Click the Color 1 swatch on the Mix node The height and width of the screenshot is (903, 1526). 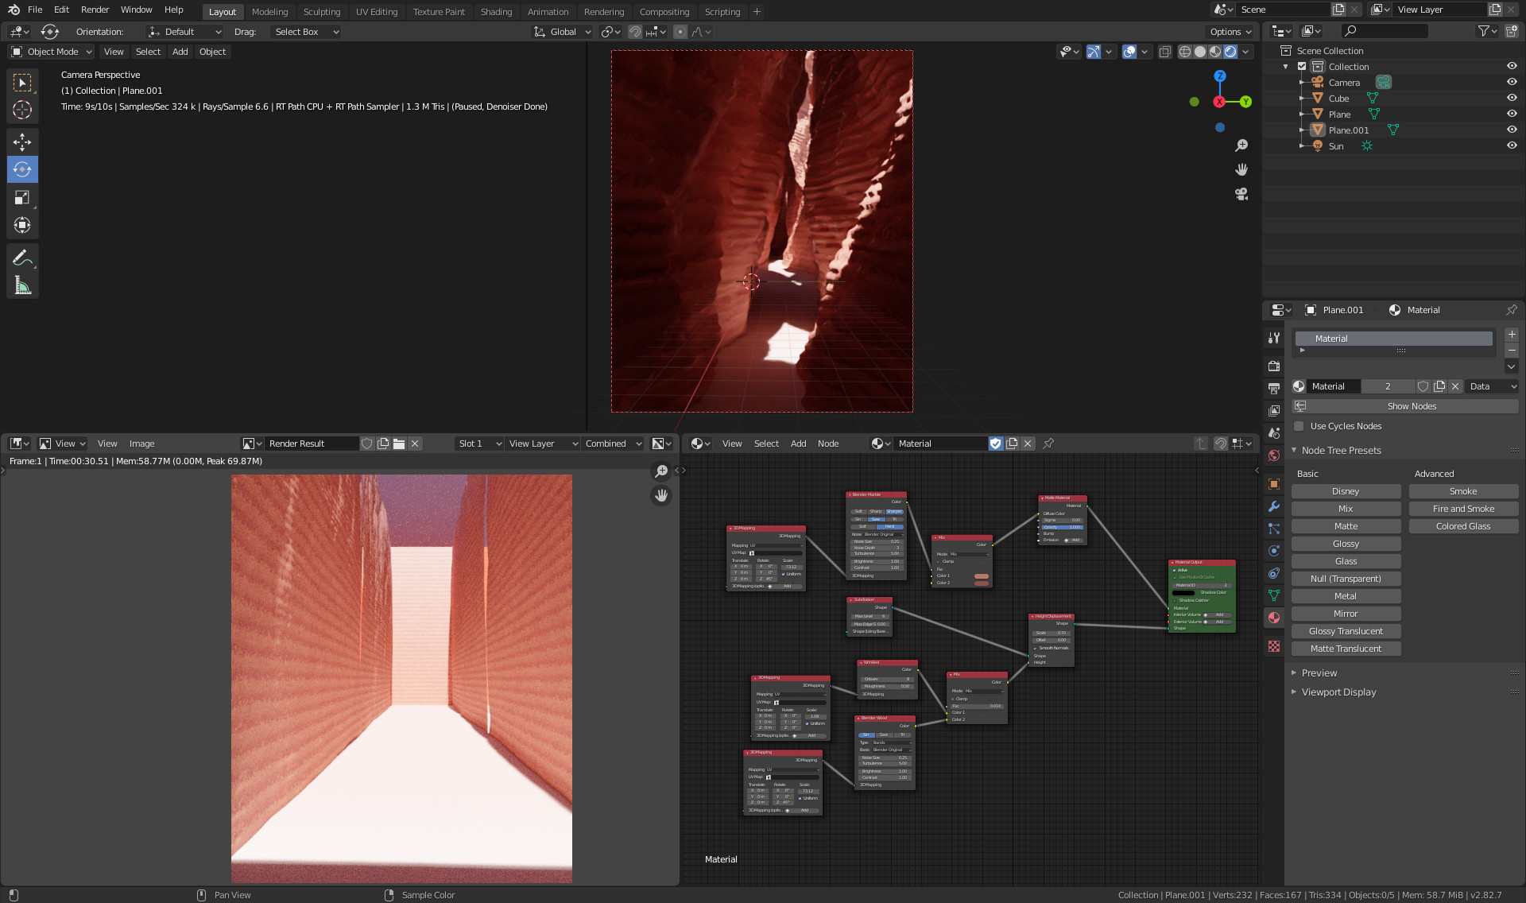[x=981, y=576]
